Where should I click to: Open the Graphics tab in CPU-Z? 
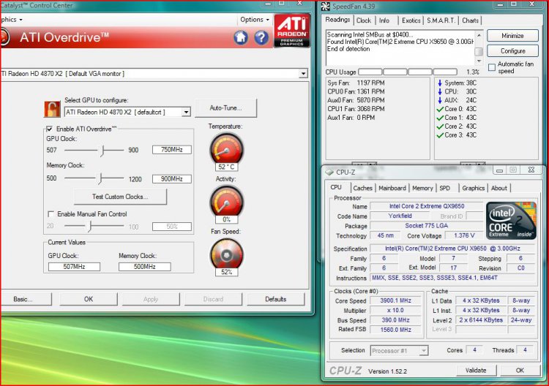tap(474, 188)
